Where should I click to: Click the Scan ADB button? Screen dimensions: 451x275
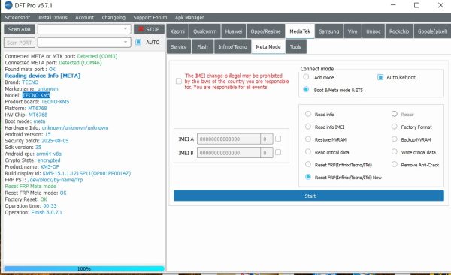pyautogui.click(x=20, y=29)
